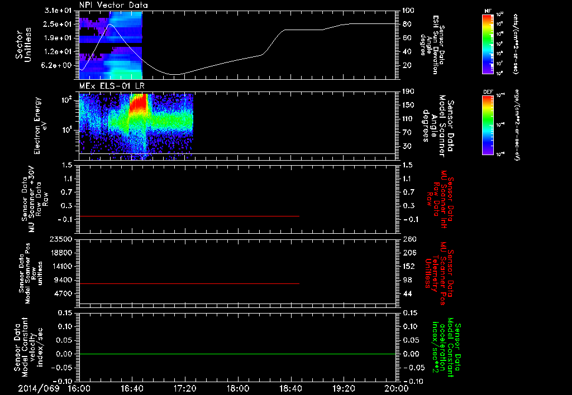Viewport: 572px width, 395px height.
Task: Click the '20:00' time axis label
Action: point(397,388)
